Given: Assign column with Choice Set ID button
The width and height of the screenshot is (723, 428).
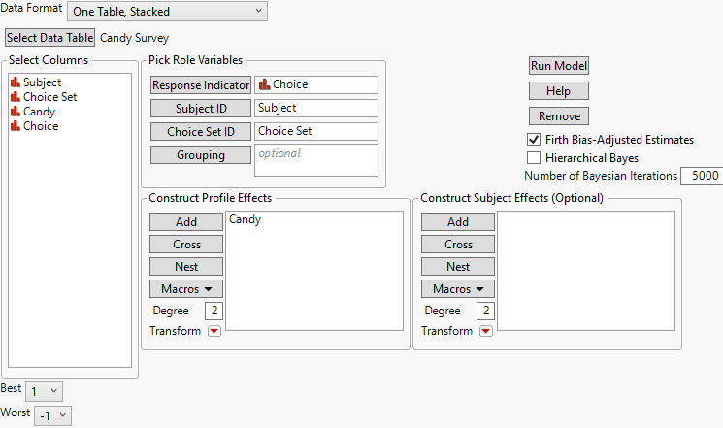Looking at the screenshot, I should pos(200,132).
